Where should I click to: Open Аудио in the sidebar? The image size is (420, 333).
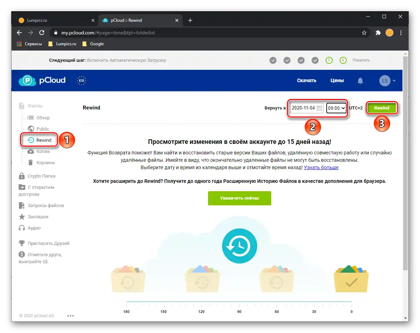coord(29,228)
